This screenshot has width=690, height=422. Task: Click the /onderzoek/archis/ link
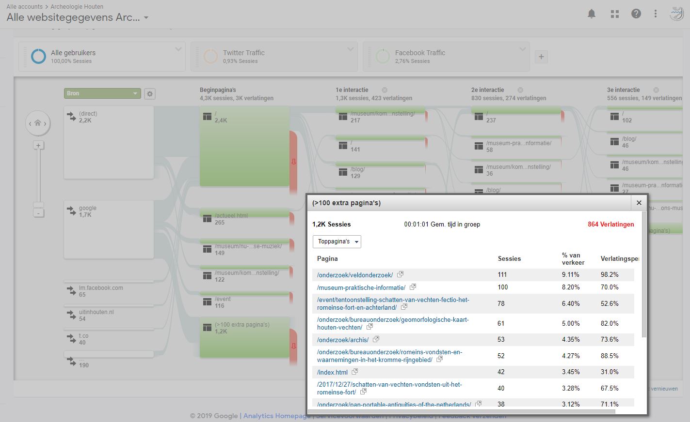point(342,340)
